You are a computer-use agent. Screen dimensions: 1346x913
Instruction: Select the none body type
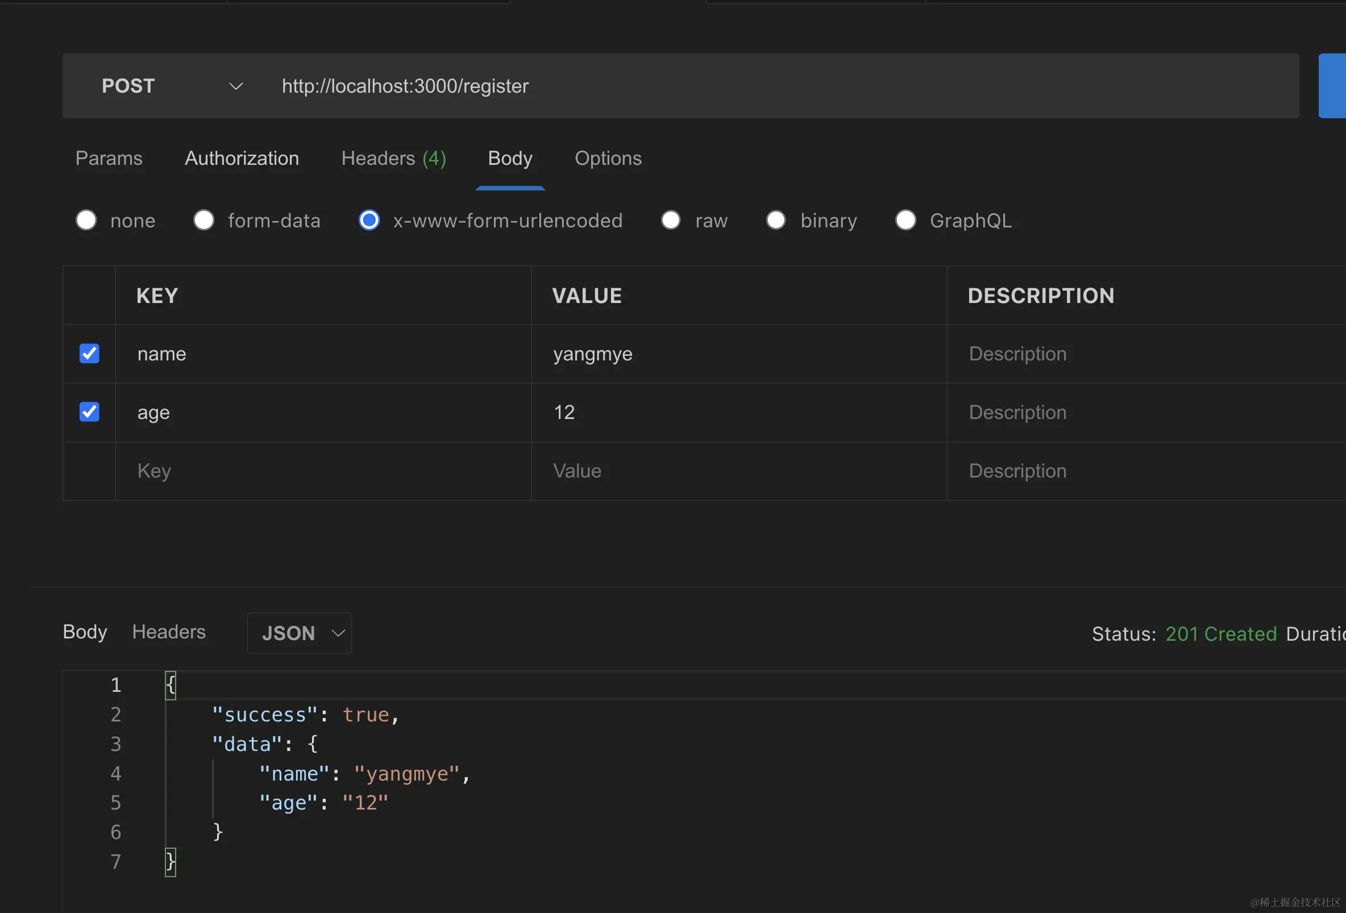tap(86, 220)
